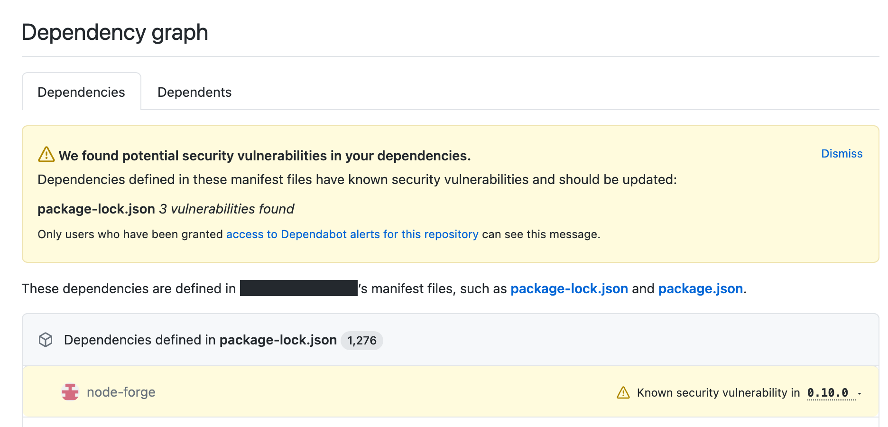Click the Dependency graph page heading
Image resolution: width=888 pixels, height=427 pixels.
click(115, 32)
